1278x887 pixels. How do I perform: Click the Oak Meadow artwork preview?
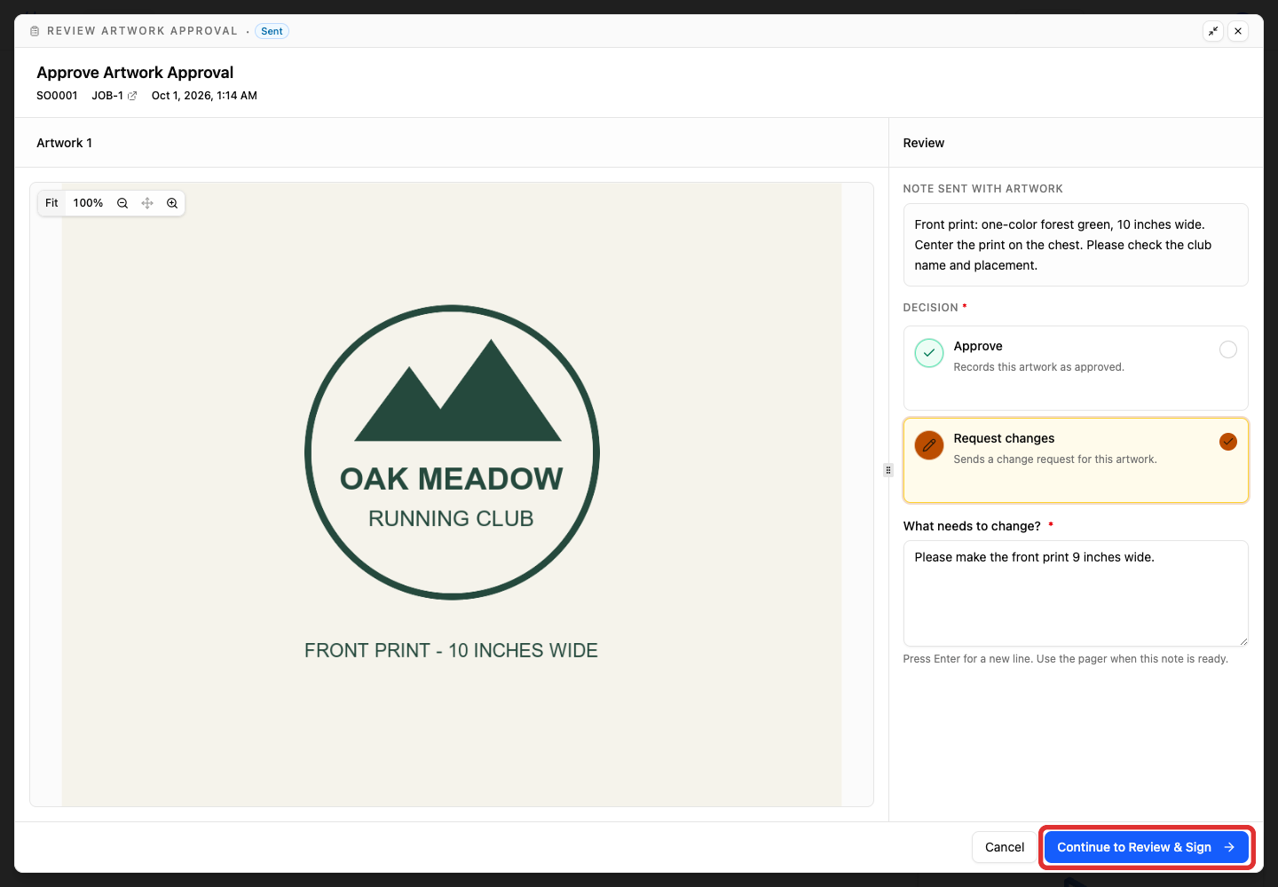[452, 495]
